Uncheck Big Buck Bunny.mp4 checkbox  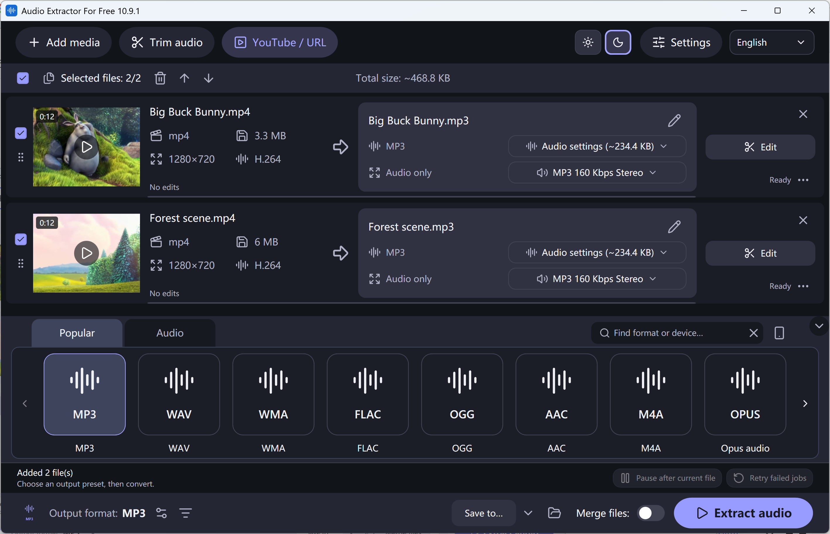21,133
